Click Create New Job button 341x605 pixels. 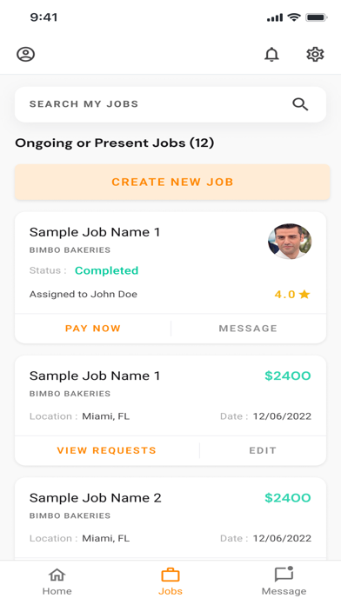point(172,182)
